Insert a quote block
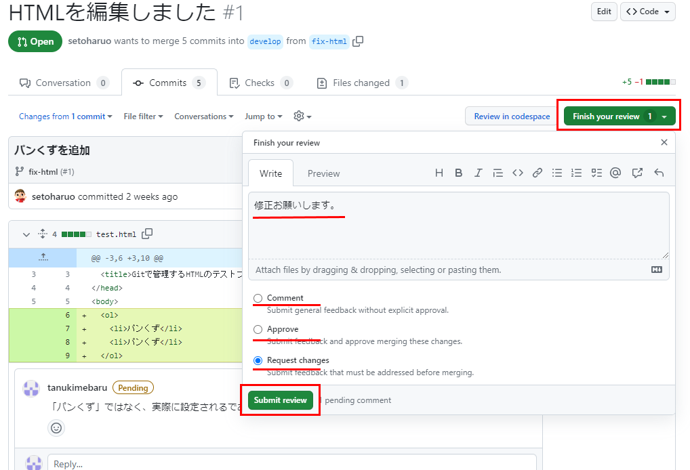 point(498,173)
